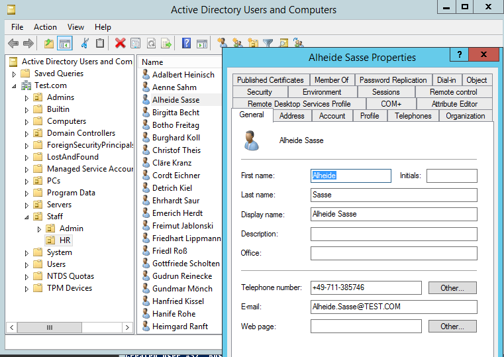Open the Remote Desktop Services Profile tab
The height and width of the screenshot is (357, 504).
click(299, 104)
